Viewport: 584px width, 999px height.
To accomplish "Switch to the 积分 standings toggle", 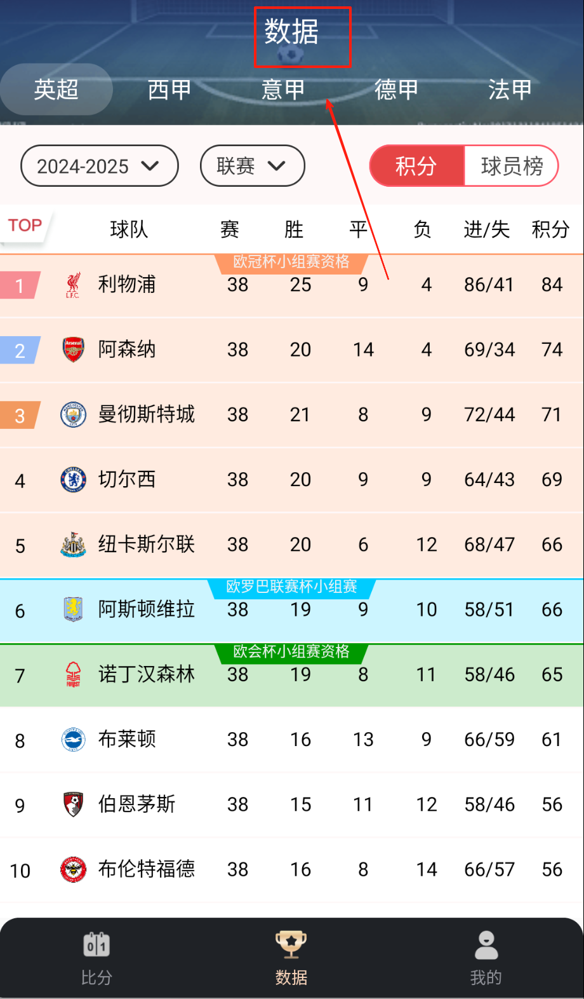I will [x=417, y=166].
